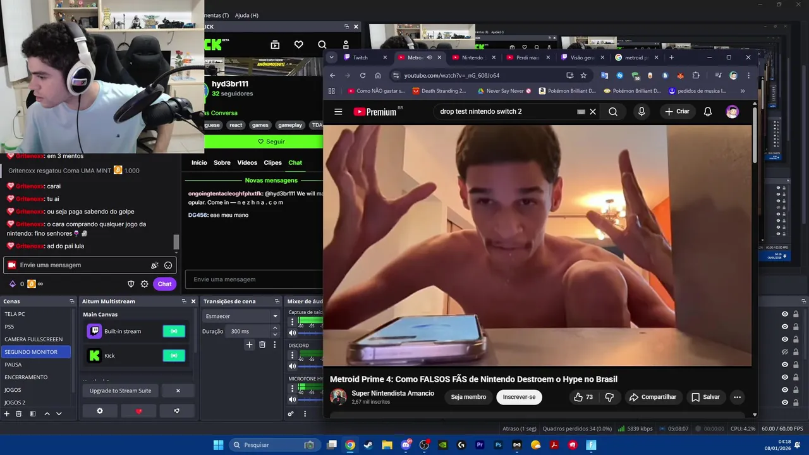This screenshot has width=809, height=455.
Task: Toggle the Twitch Built-in stream output
Action: coord(174,331)
